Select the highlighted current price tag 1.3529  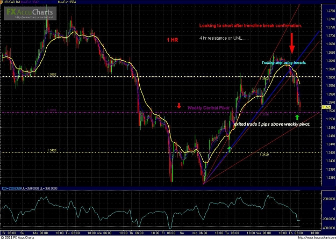tap(326, 107)
